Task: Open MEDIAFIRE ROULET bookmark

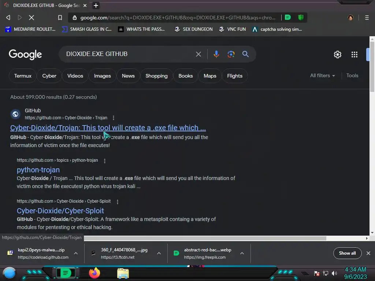Action: click(x=30, y=29)
